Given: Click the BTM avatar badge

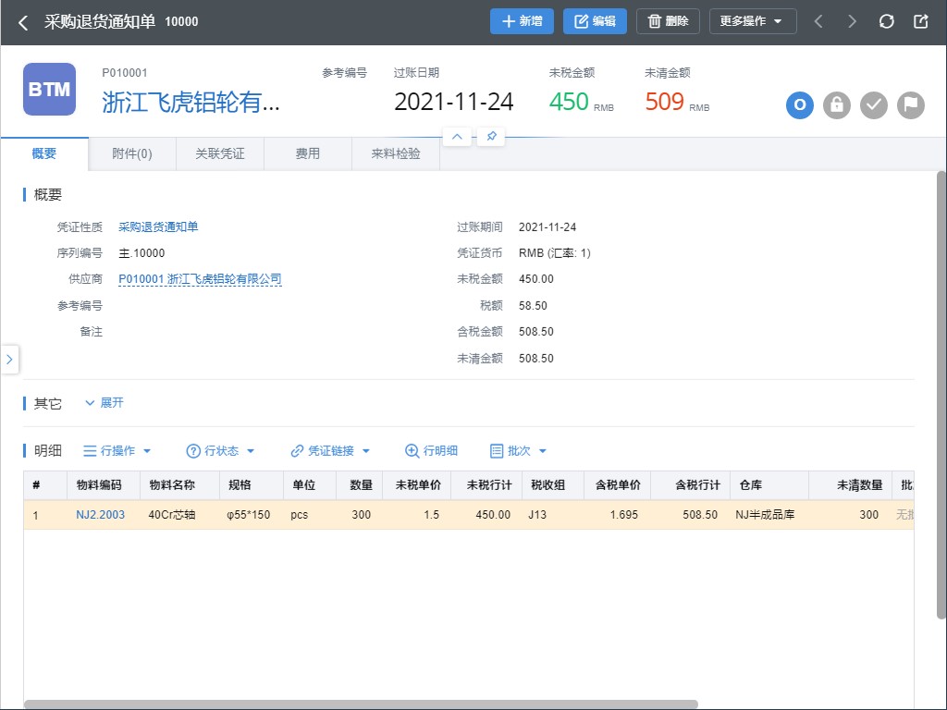Looking at the screenshot, I should (x=50, y=90).
